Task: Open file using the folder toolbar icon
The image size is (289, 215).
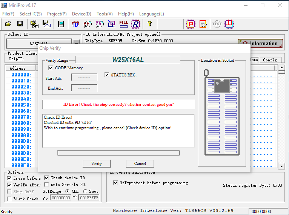Action: 8,24
